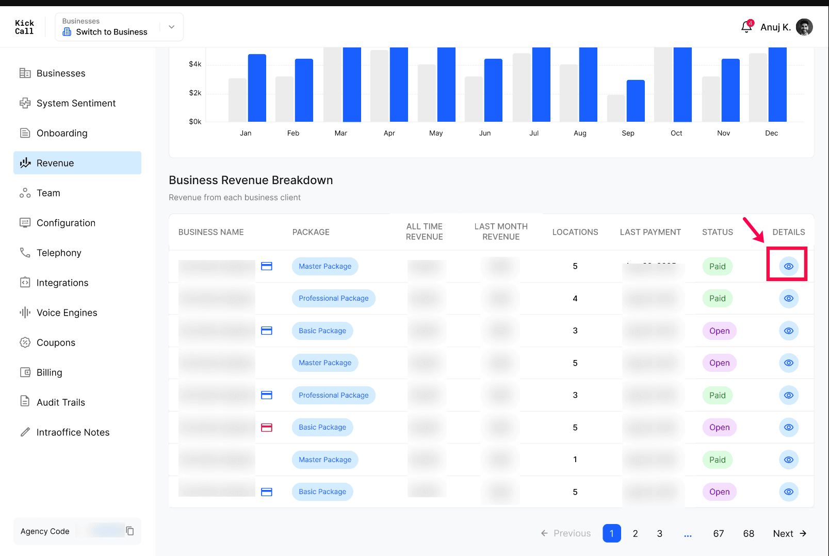Screen dimensions: 829x556
Task: View details of the first Master Package row
Action: point(789,266)
